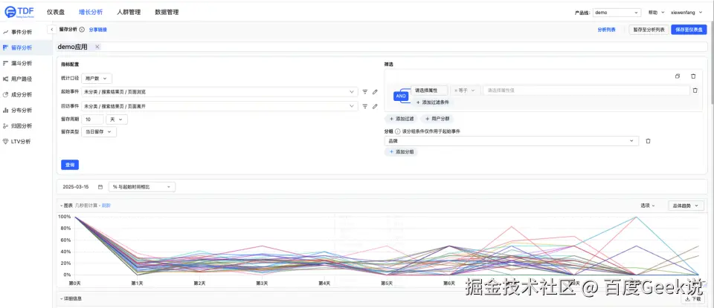The height and width of the screenshot is (308, 714).
Task: Go to the 增长分析 top tab
Action: click(x=91, y=13)
